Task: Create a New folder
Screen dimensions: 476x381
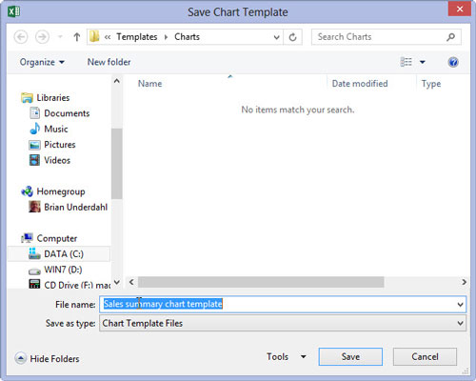Action: coord(109,62)
